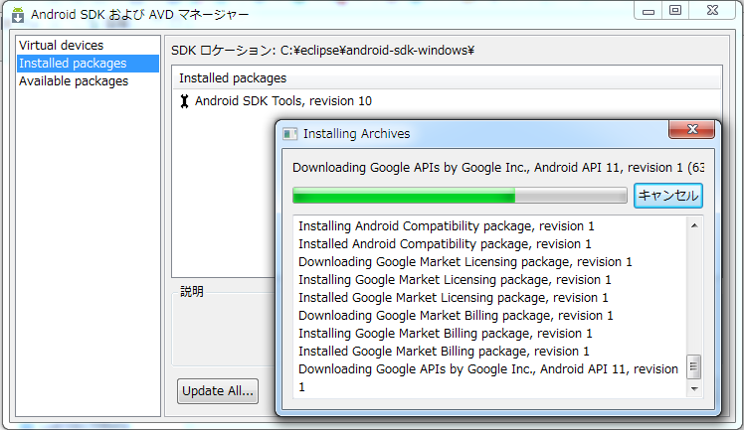The width and height of the screenshot is (744, 430).
Task: Click the wrench icon beside Android SDK Tools
Action: click(x=185, y=101)
